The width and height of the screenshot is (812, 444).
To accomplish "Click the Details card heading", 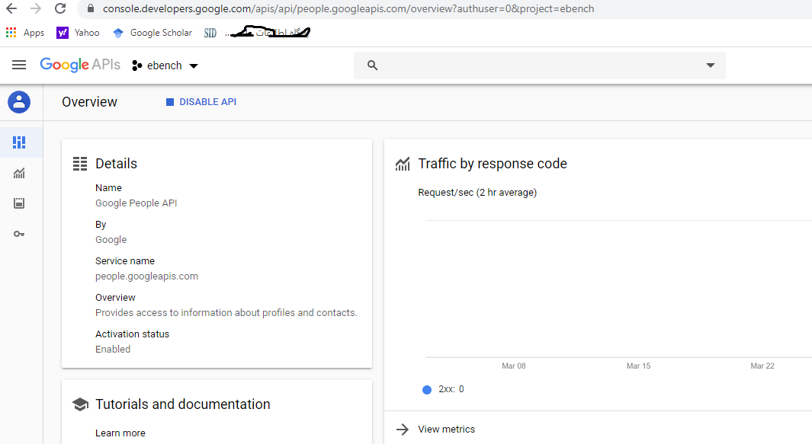I will 116,164.
